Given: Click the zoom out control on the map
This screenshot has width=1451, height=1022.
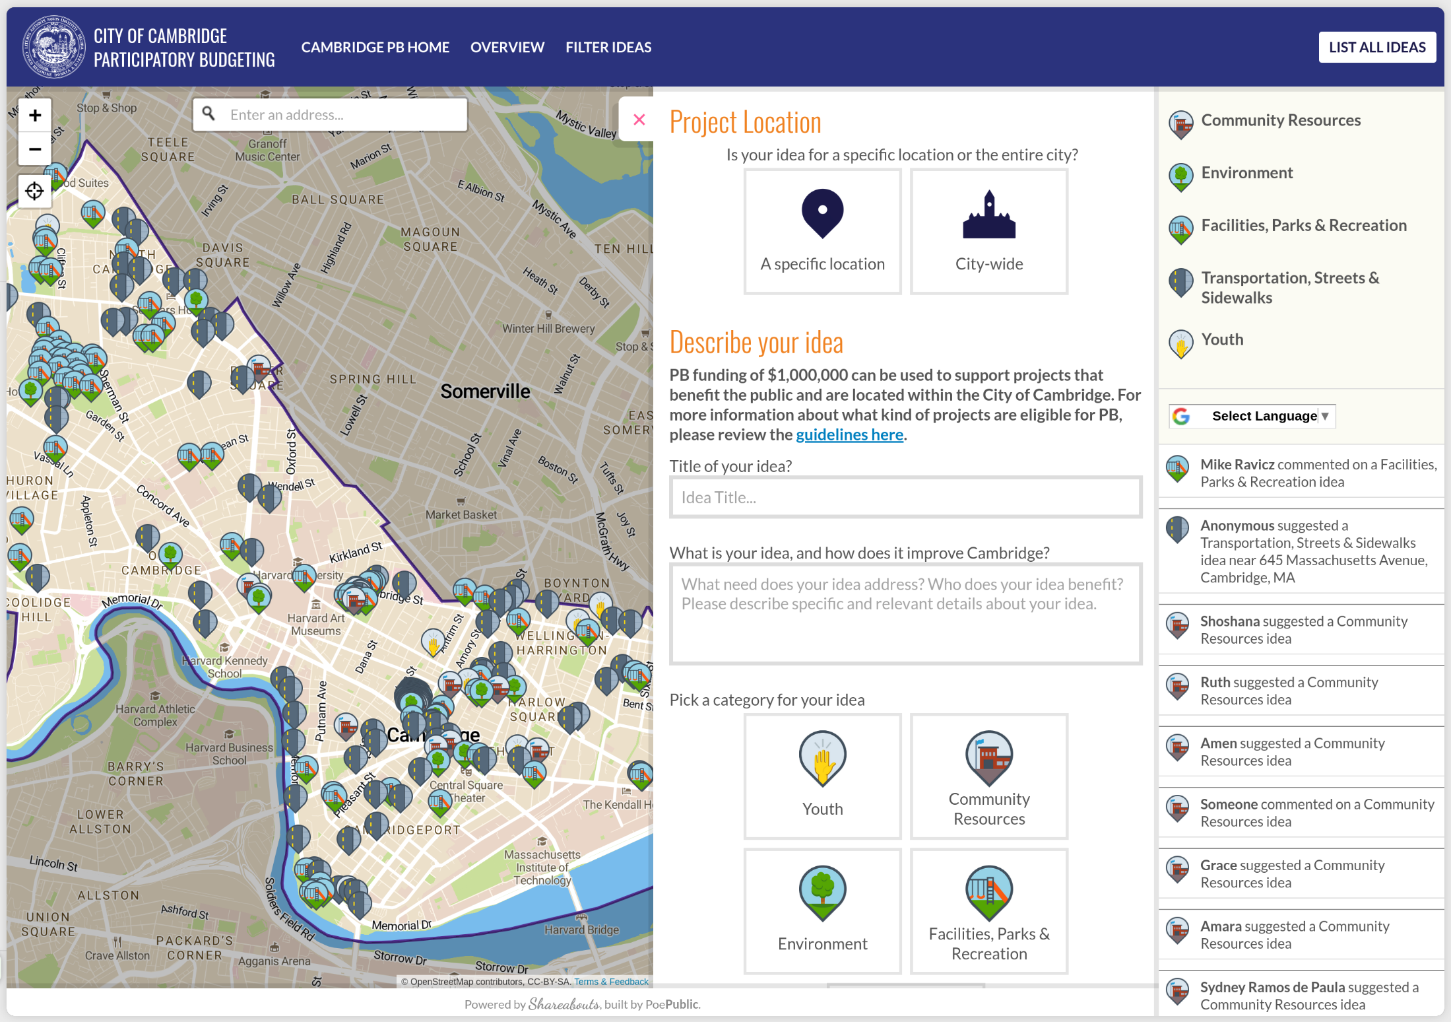Looking at the screenshot, I should (x=34, y=150).
